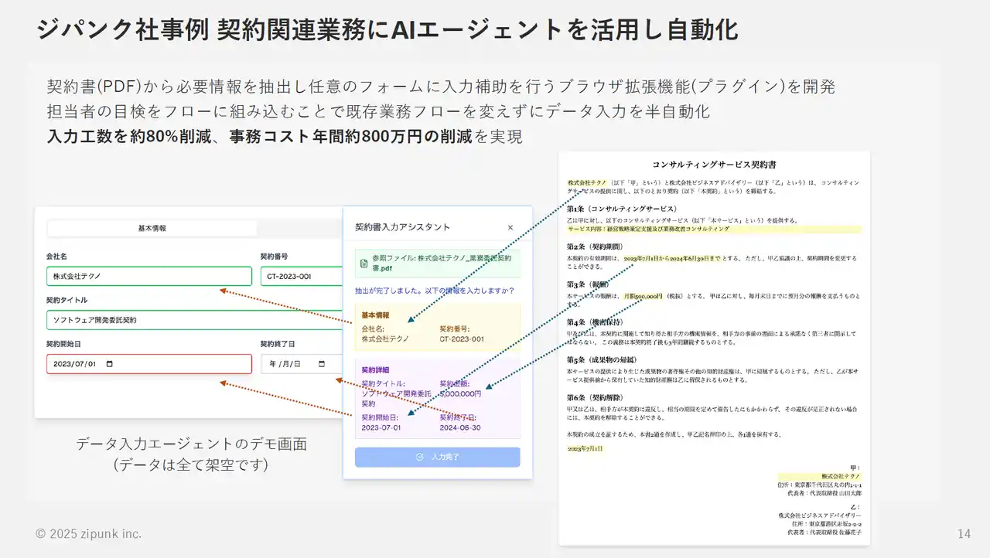Close the 契約書入力アシスタント panel

pyautogui.click(x=510, y=227)
